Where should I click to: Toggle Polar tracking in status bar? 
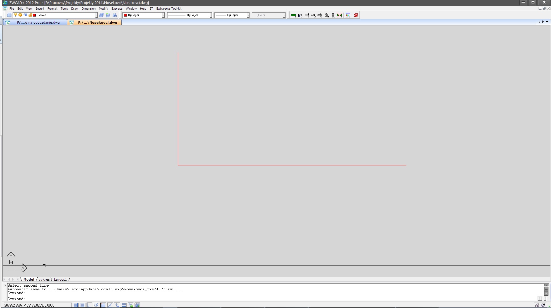96,305
